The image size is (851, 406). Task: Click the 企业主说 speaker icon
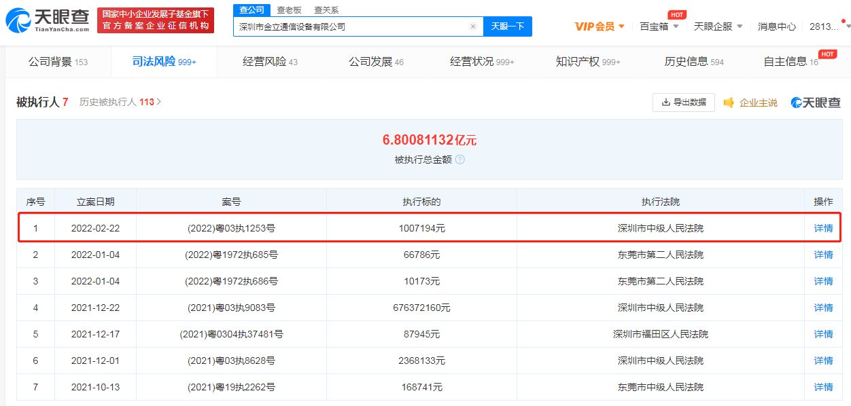point(729,103)
